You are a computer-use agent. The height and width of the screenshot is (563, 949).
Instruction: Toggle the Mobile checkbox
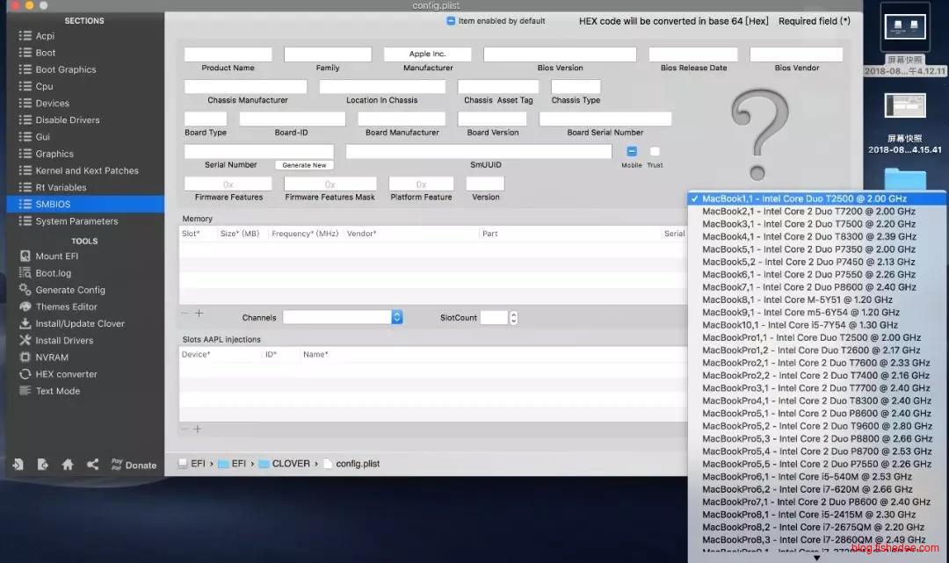pos(631,152)
